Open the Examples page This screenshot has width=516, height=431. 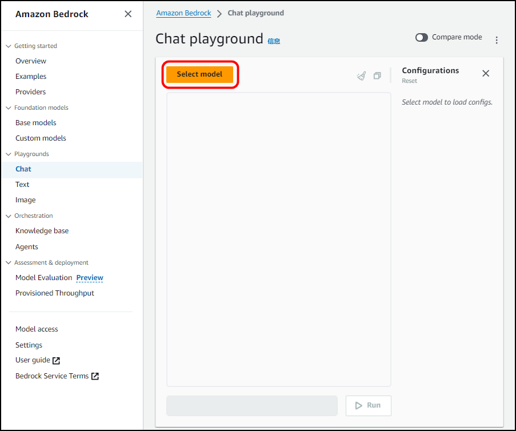tap(31, 77)
